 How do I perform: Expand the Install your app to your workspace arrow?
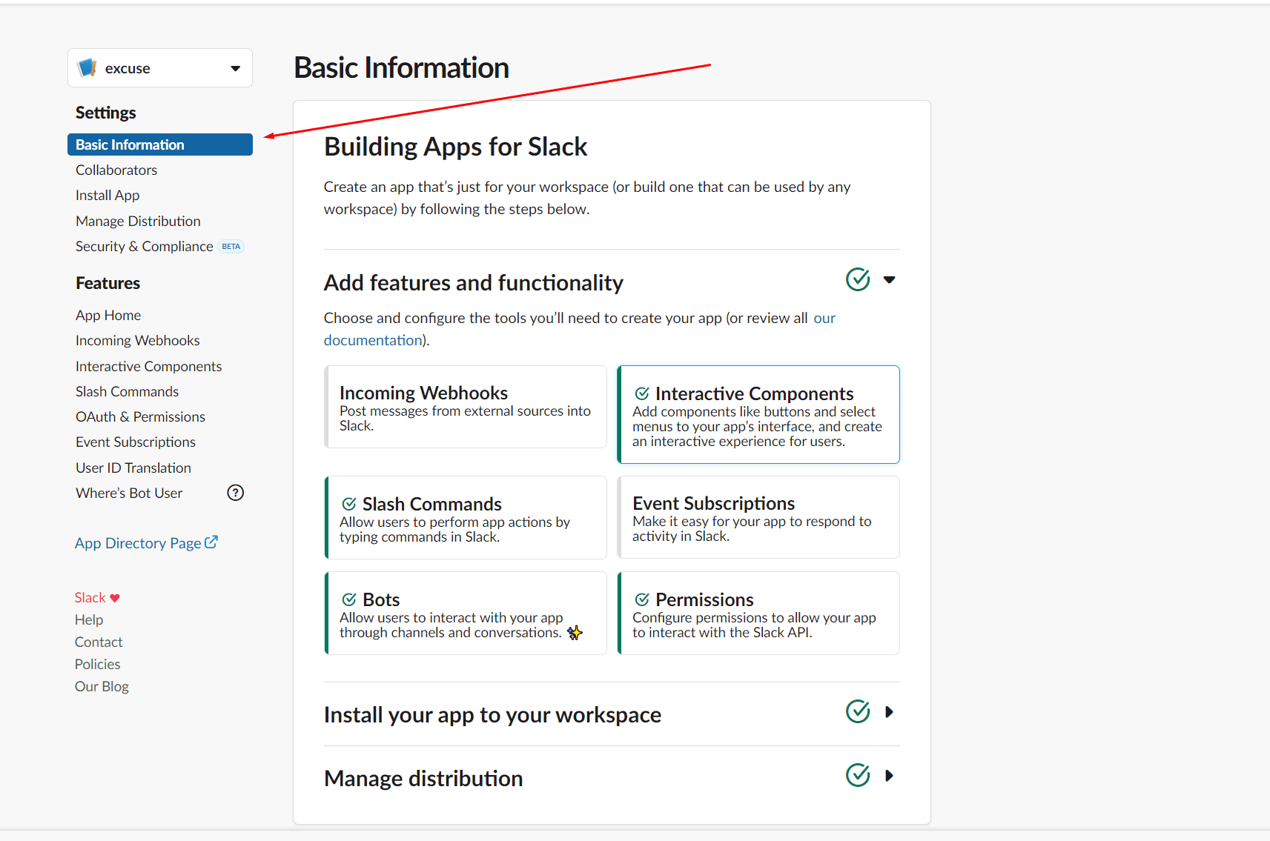pyautogui.click(x=890, y=712)
